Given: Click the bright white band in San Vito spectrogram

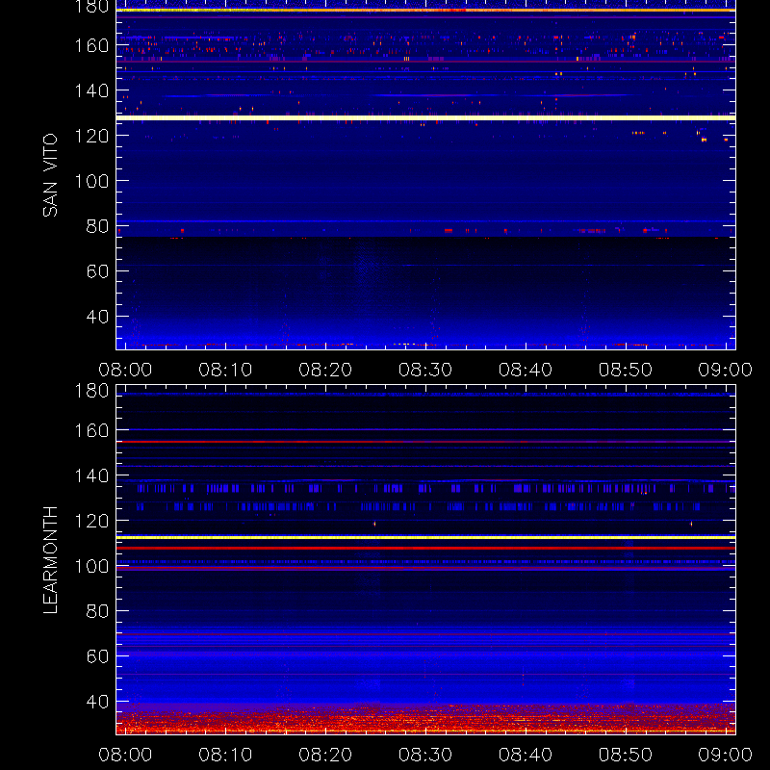Looking at the screenshot, I should click(425, 117).
